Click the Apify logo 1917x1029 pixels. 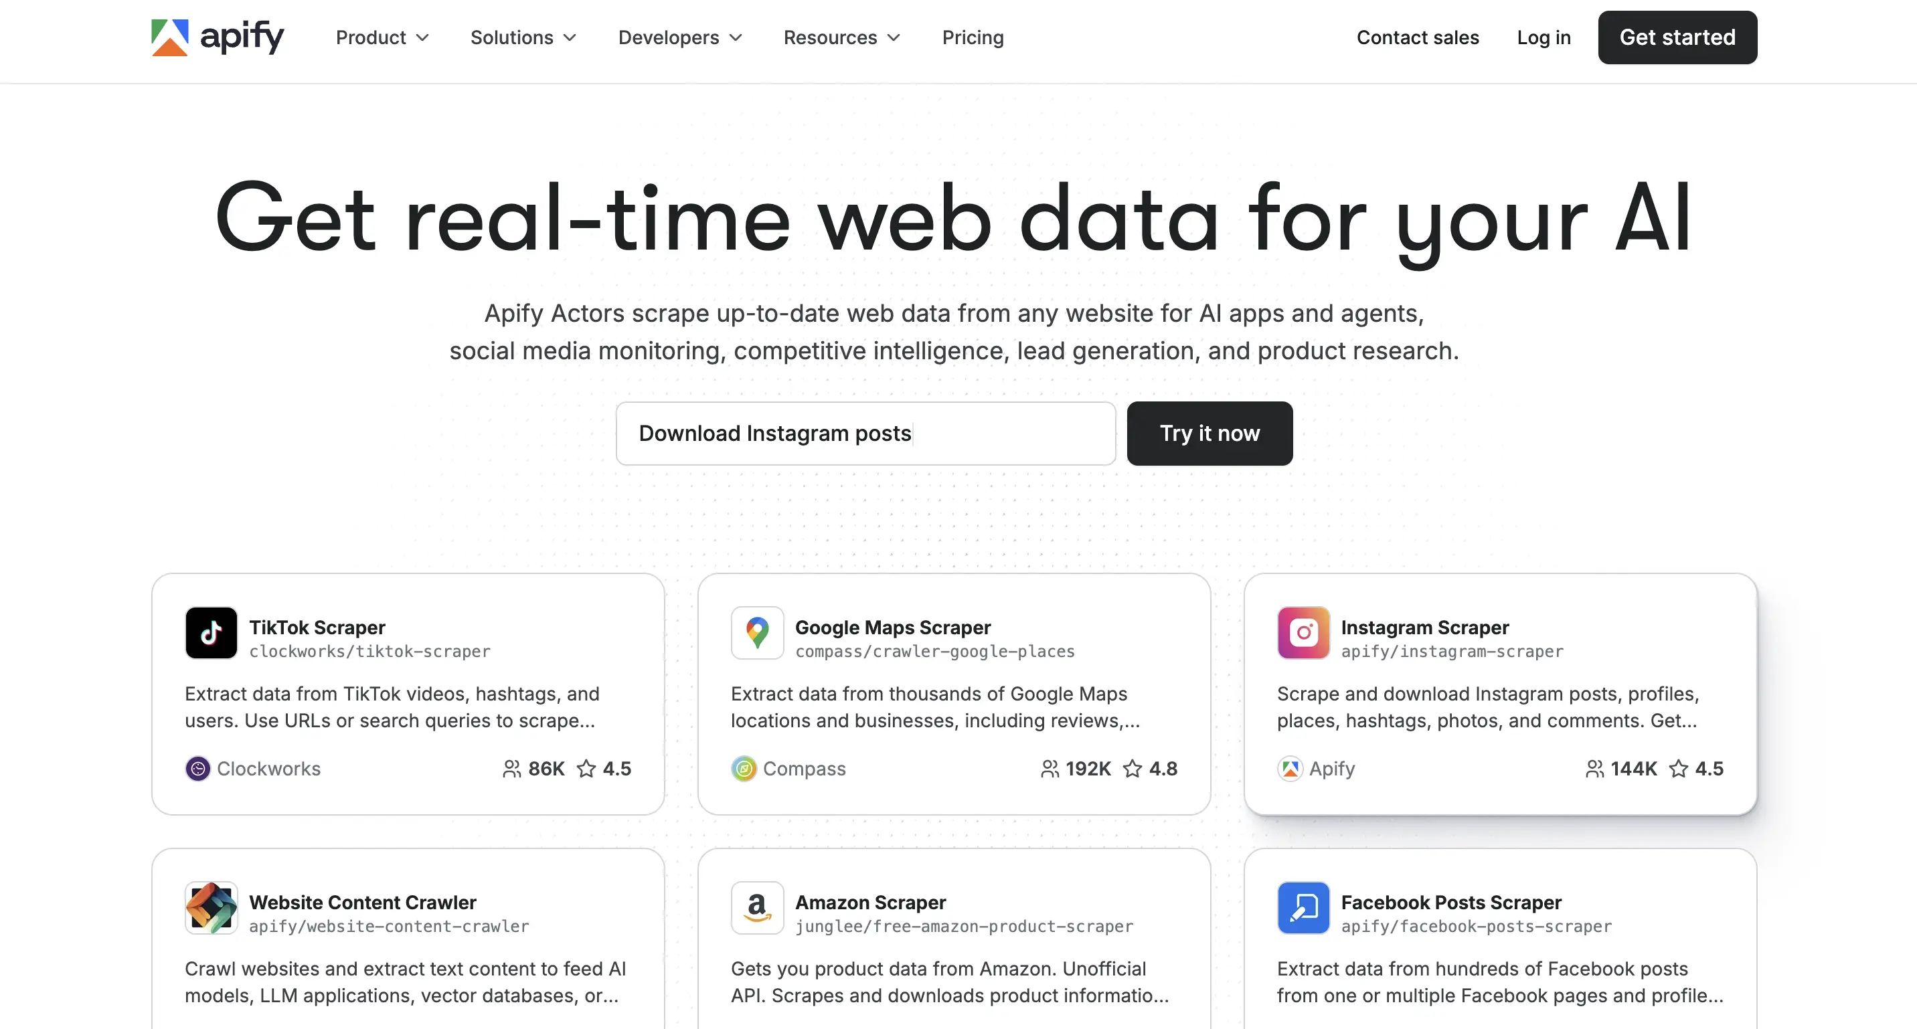[217, 37]
